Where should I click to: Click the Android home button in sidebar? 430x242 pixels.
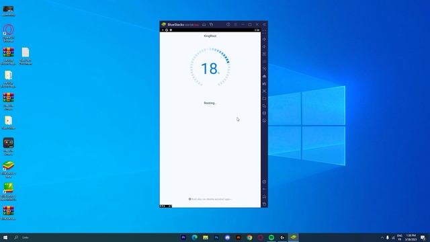[x=264, y=196]
